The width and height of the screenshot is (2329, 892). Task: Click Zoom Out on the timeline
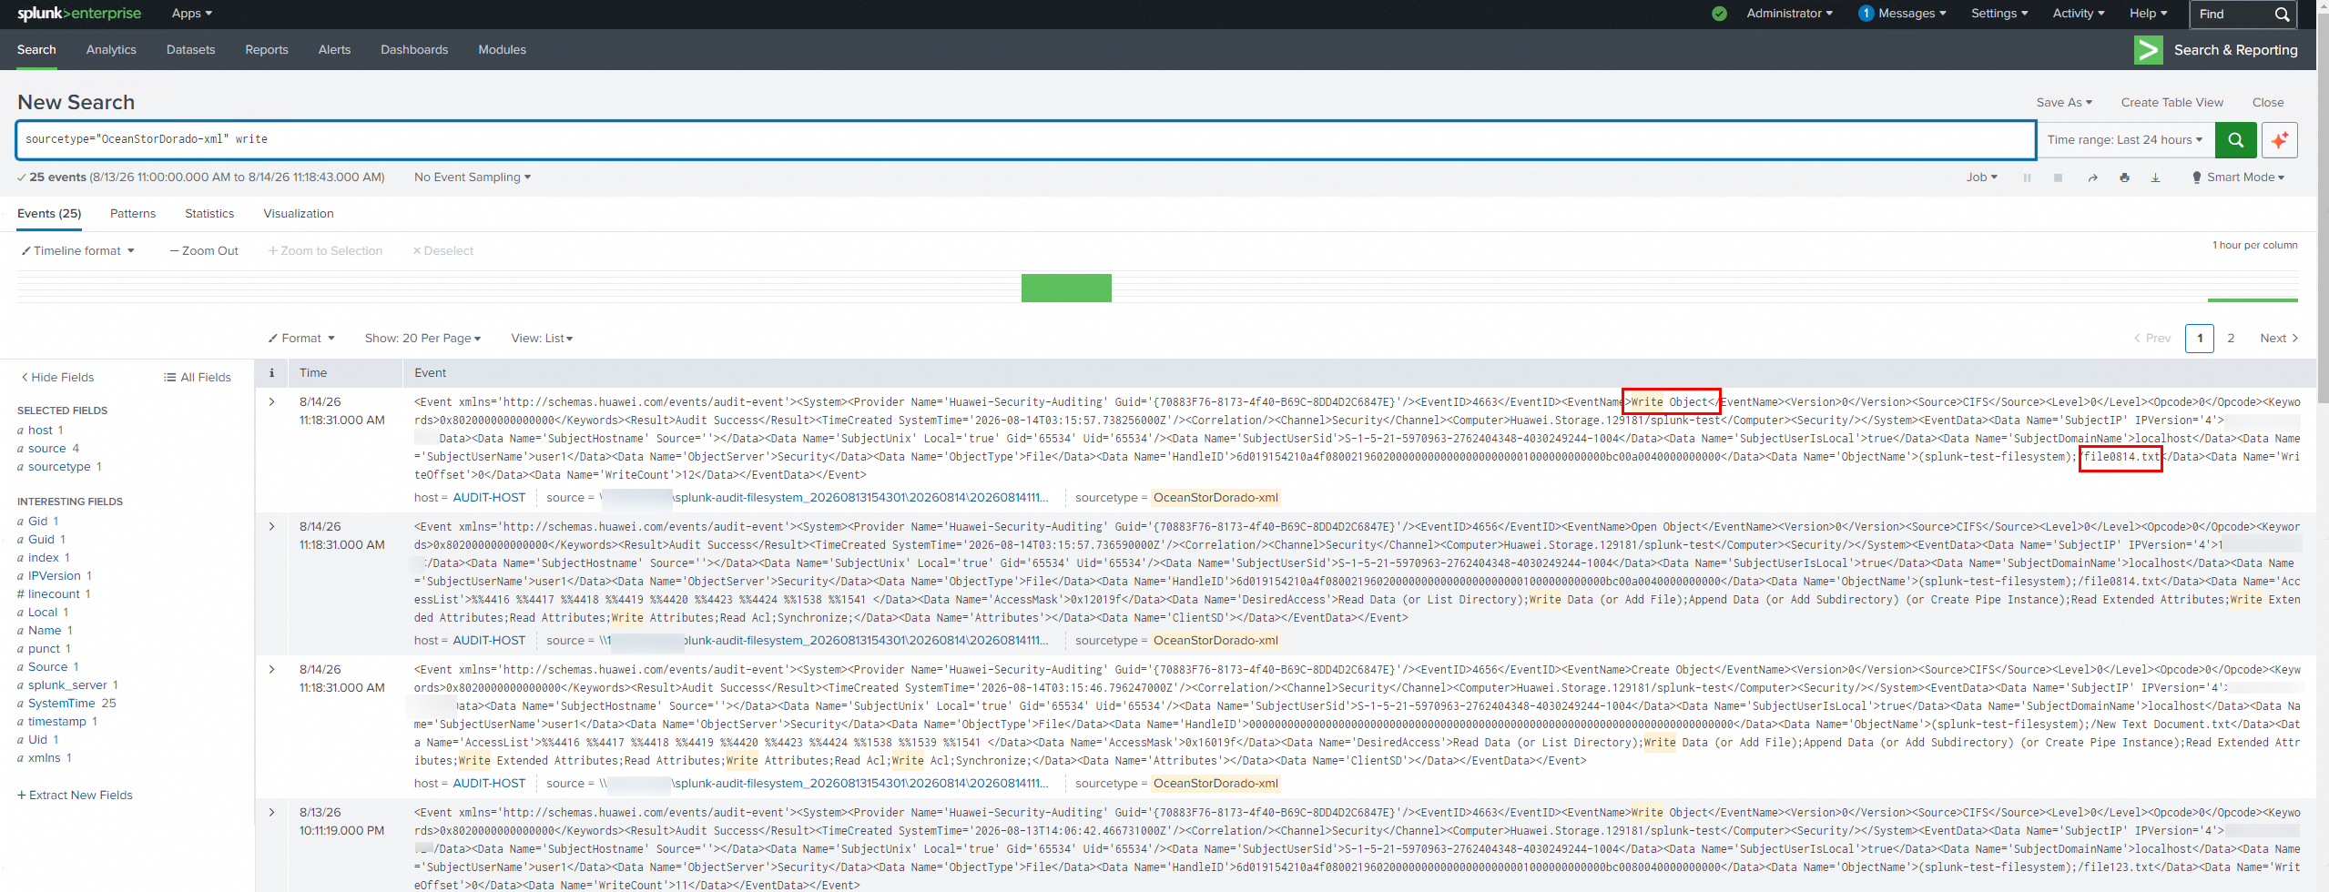(x=204, y=251)
